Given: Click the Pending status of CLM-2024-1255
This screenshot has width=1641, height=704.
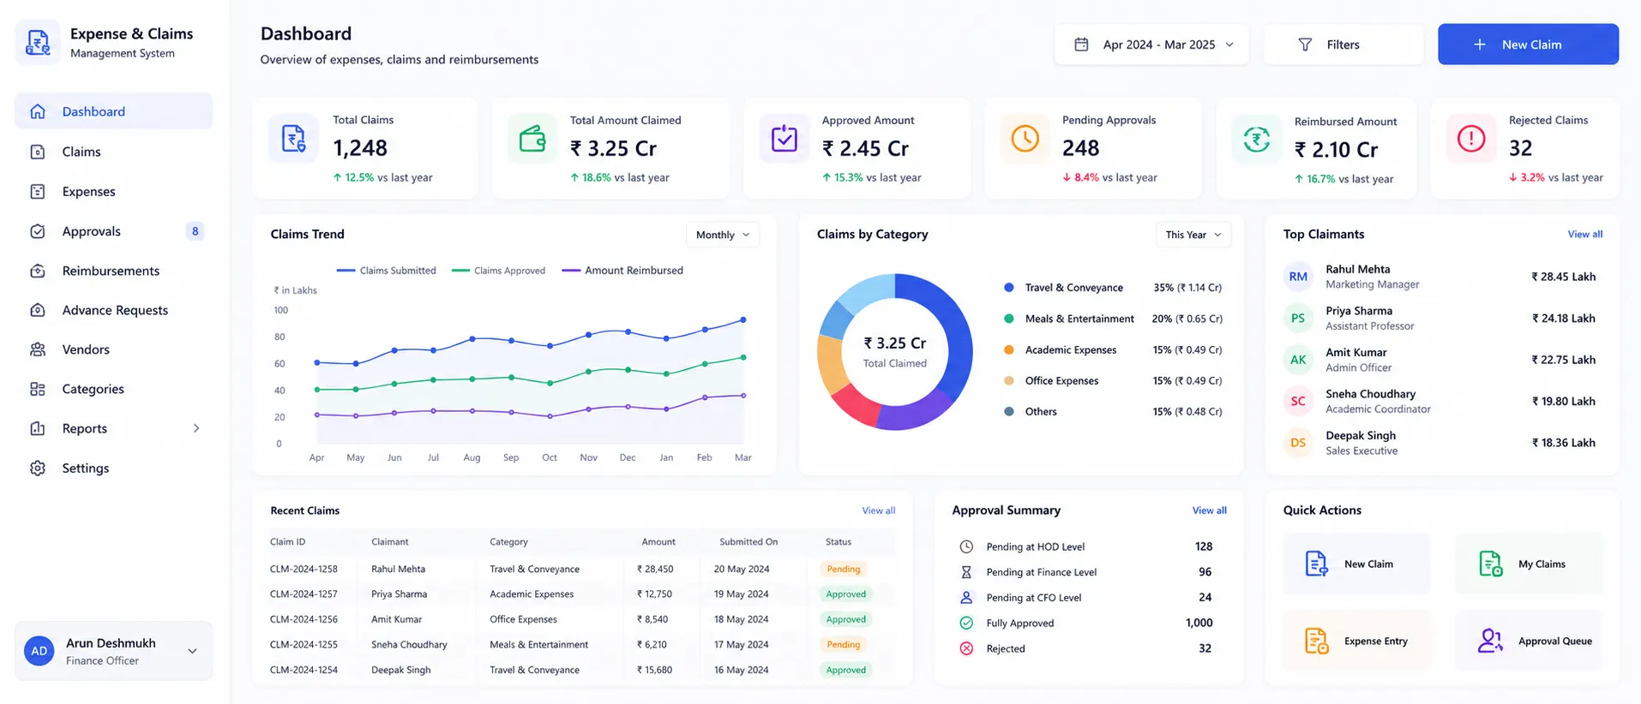Looking at the screenshot, I should pyautogui.click(x=844, y=645).
